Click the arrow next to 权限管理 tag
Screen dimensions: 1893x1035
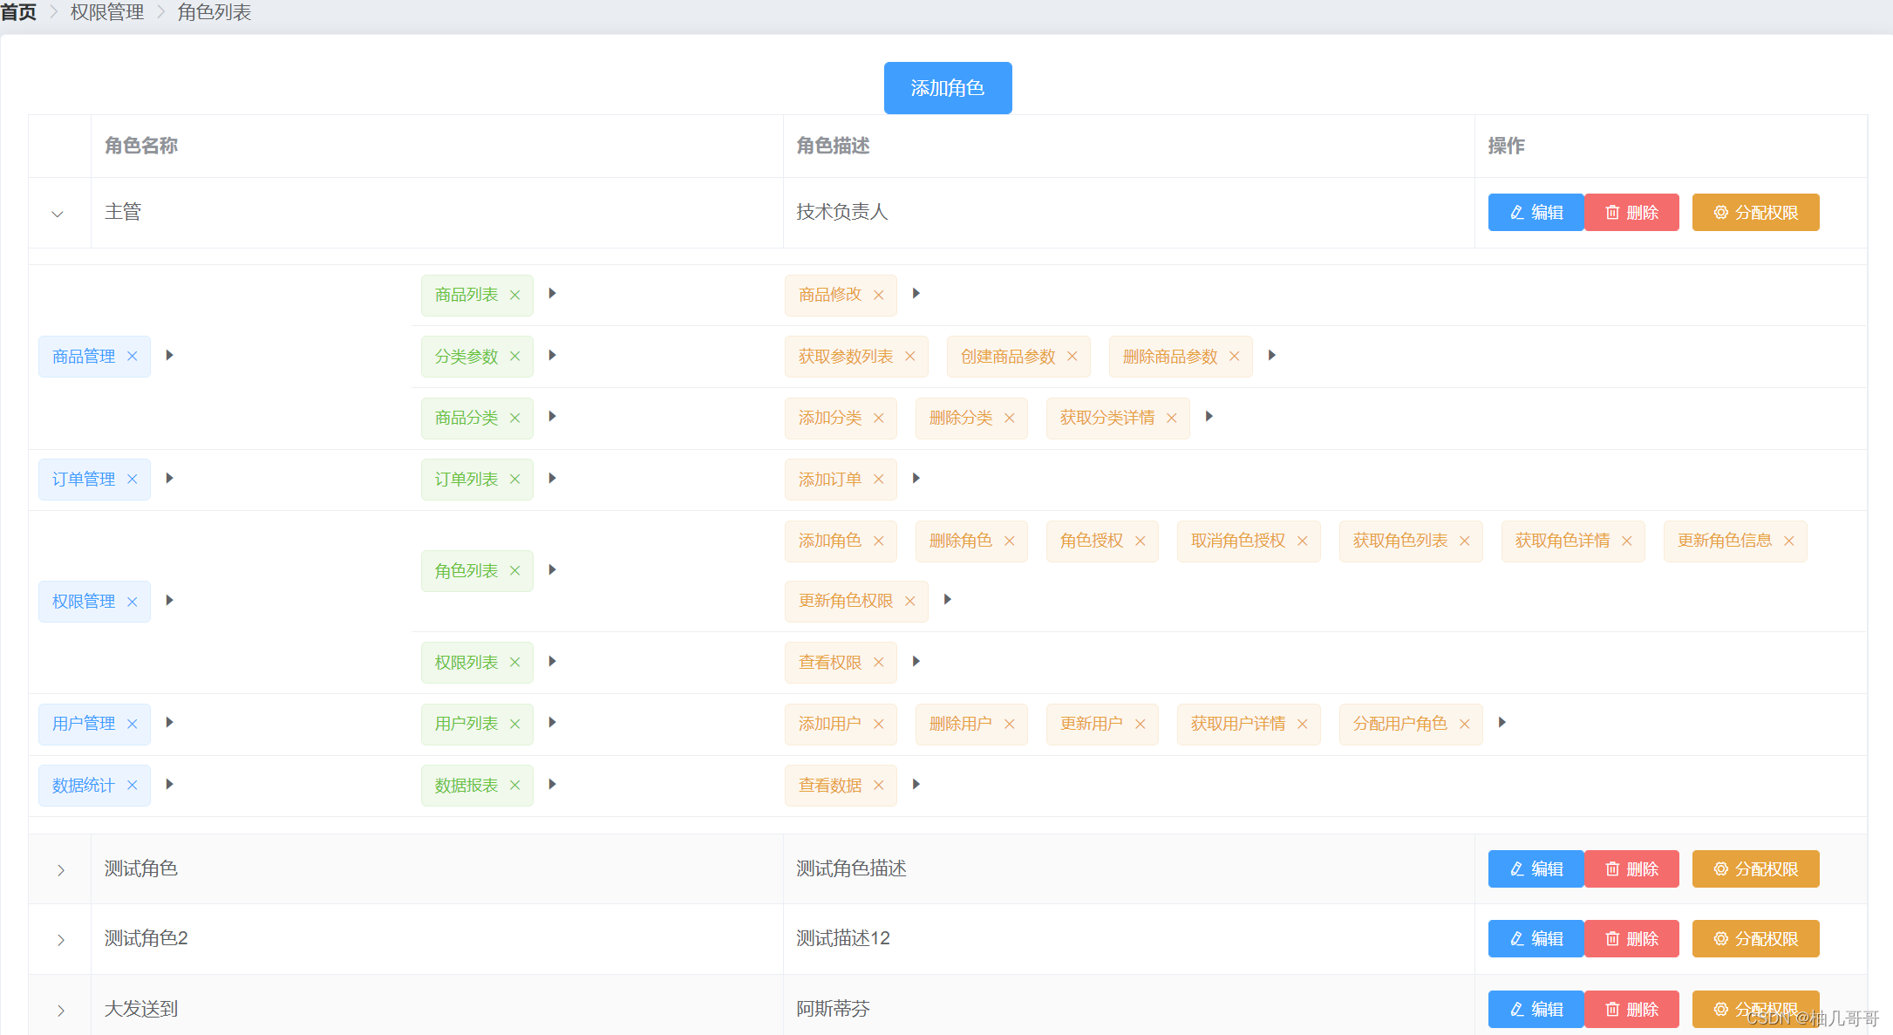(x=170, y=600)
